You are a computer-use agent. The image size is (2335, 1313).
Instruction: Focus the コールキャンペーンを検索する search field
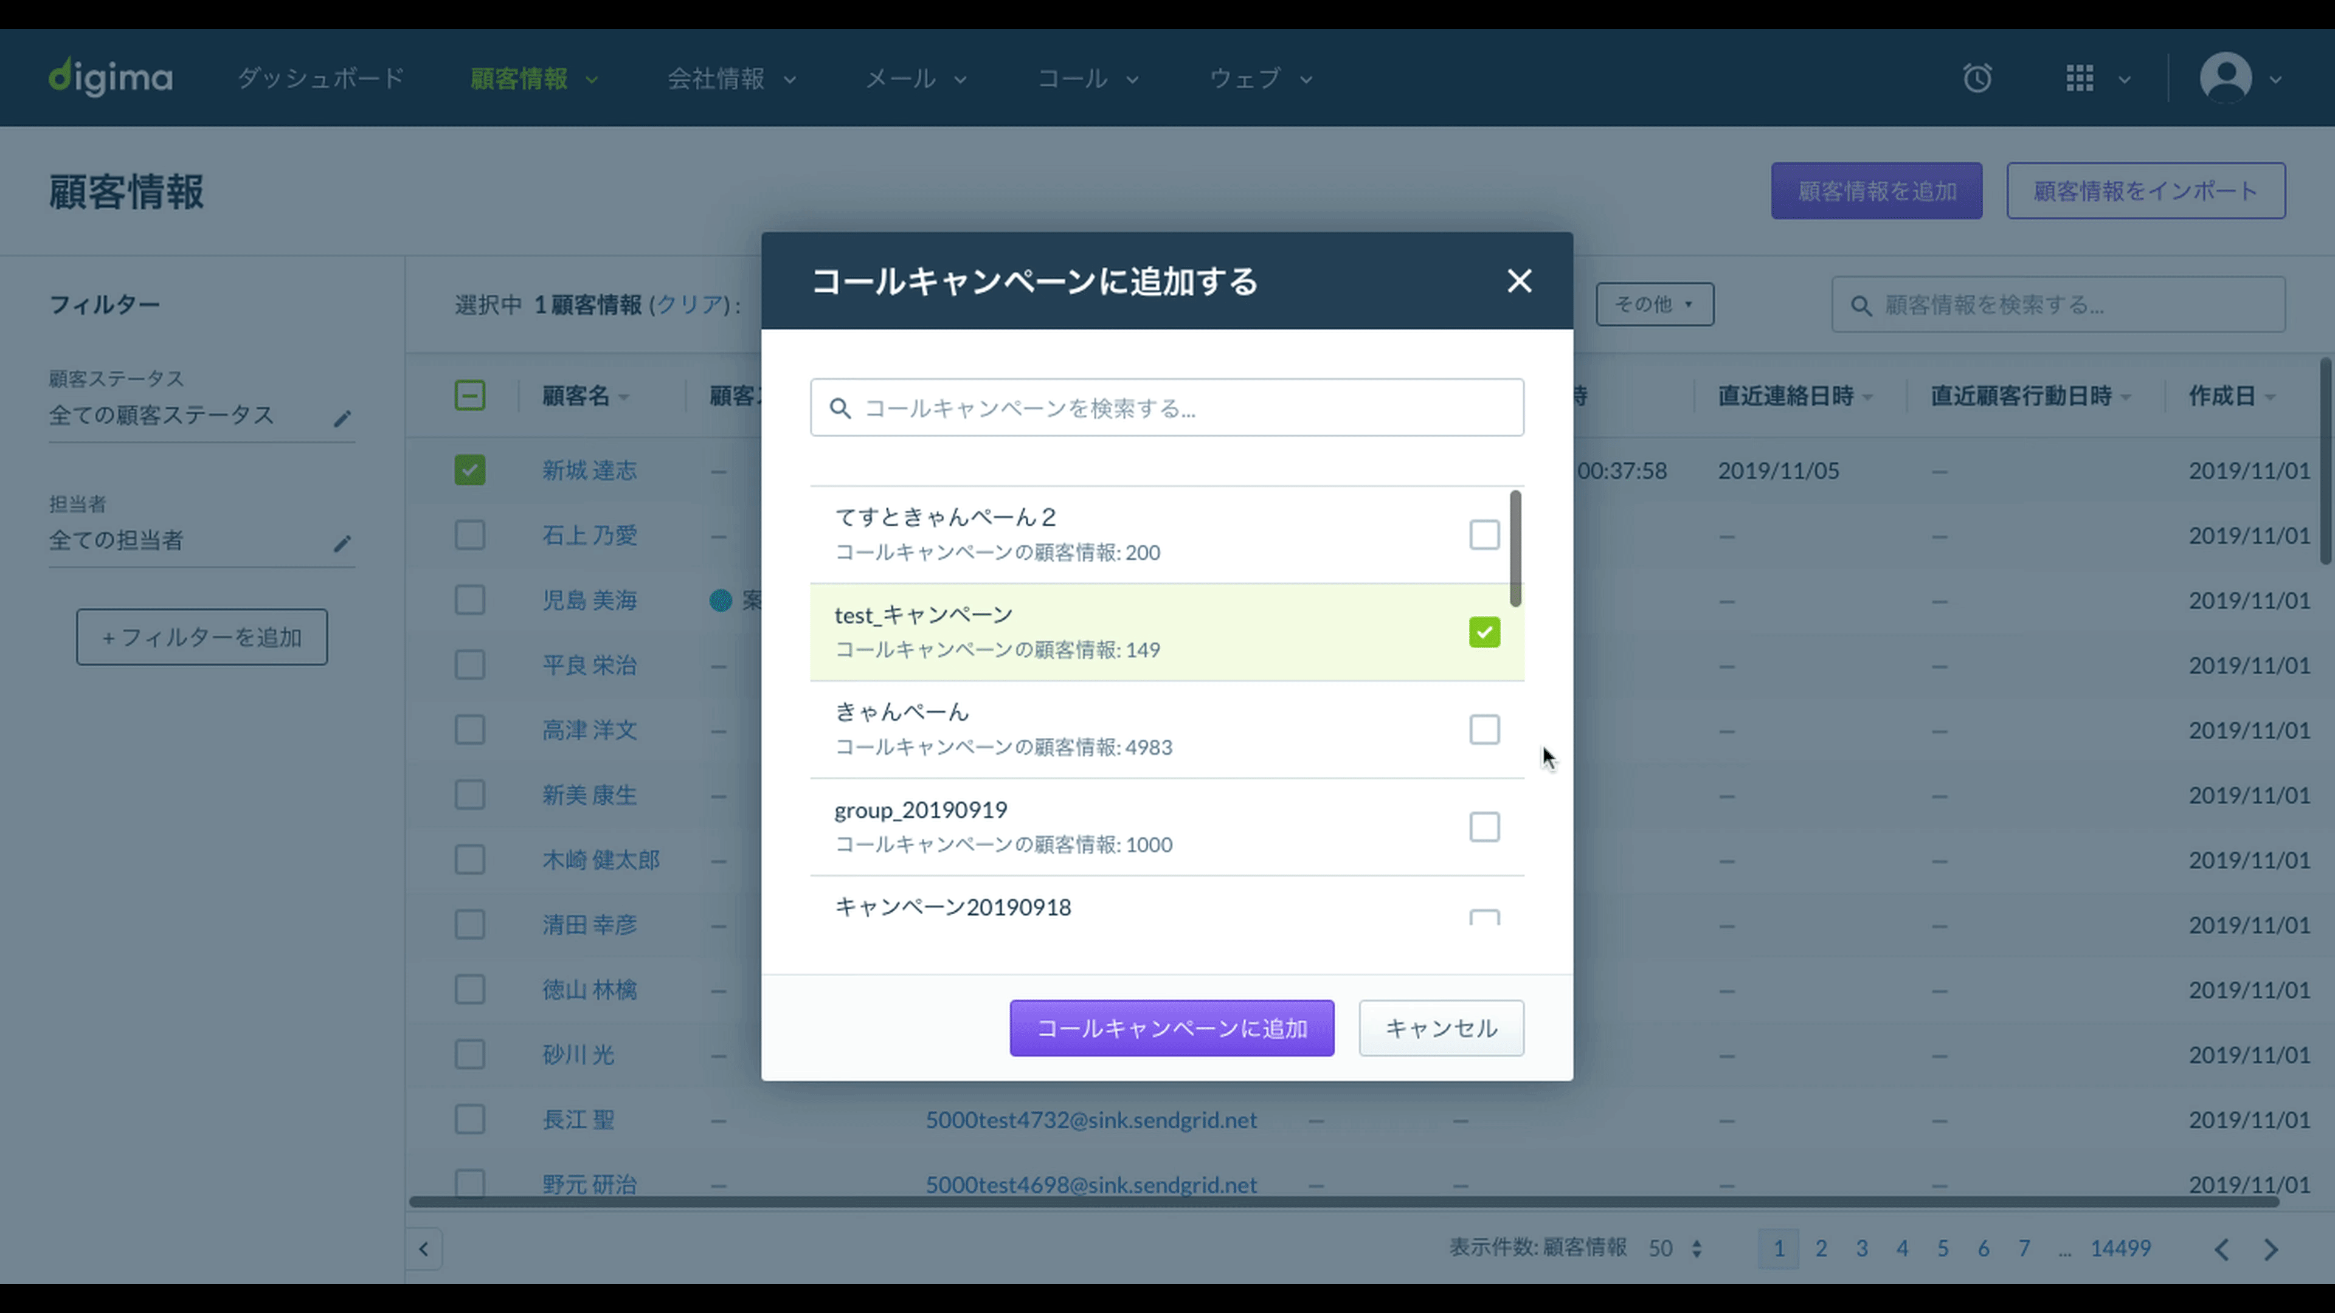(1167, 408)
